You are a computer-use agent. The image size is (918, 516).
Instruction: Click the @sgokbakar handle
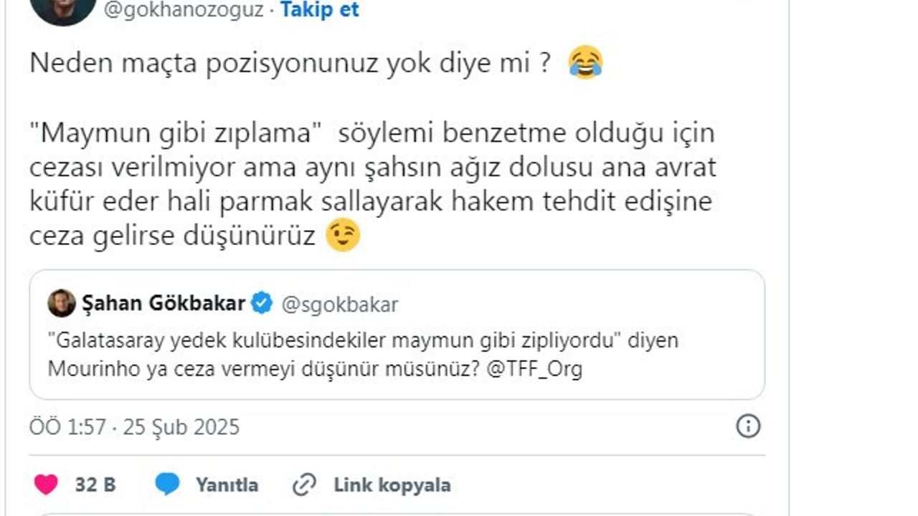click(339, 305)
